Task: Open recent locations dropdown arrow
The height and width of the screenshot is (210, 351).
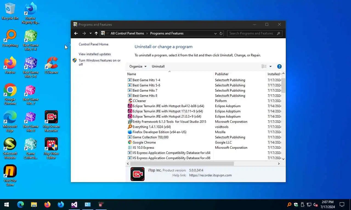Action: [x=90, y=33]
